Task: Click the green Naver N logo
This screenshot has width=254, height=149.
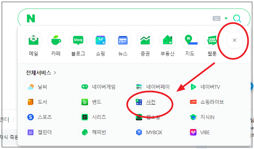Action: tap(31, 18)
